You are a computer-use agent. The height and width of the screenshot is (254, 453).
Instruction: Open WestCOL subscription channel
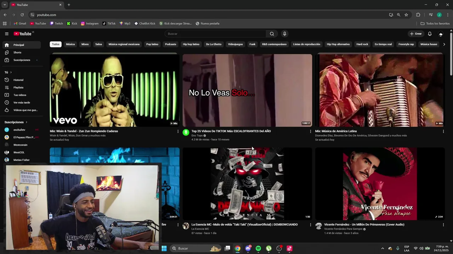tap(21, 152)
